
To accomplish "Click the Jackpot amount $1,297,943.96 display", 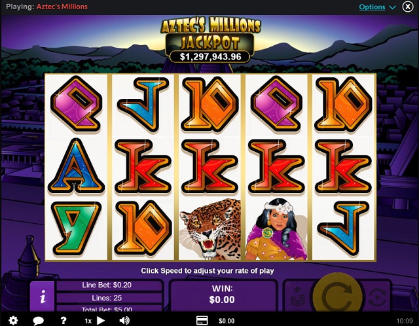I will click(210, 57).
